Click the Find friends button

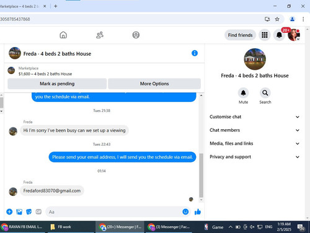(x=240, y=35)
